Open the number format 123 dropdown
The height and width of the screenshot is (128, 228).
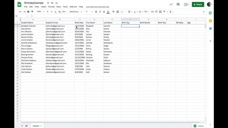pyautogui.click(x=64, y=12)
